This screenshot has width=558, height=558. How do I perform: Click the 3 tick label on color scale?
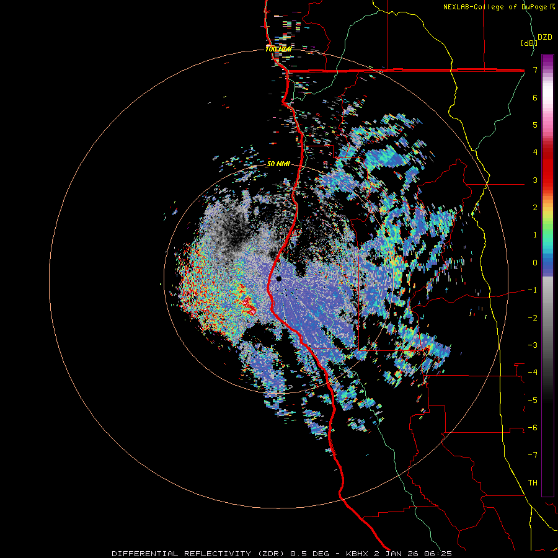(x=535, y=180)
